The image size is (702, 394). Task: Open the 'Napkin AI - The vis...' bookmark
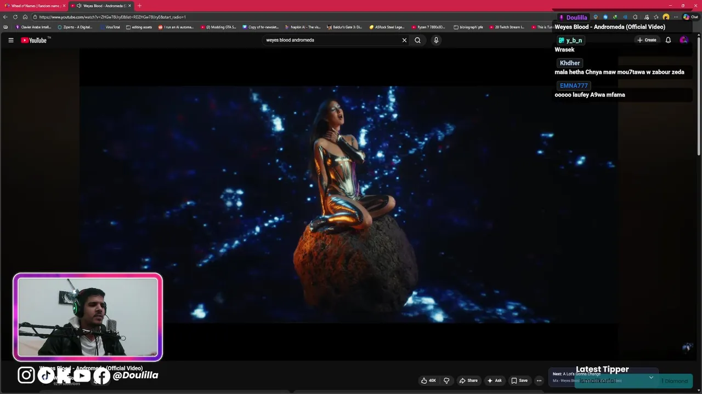click(x=303, y=27)
